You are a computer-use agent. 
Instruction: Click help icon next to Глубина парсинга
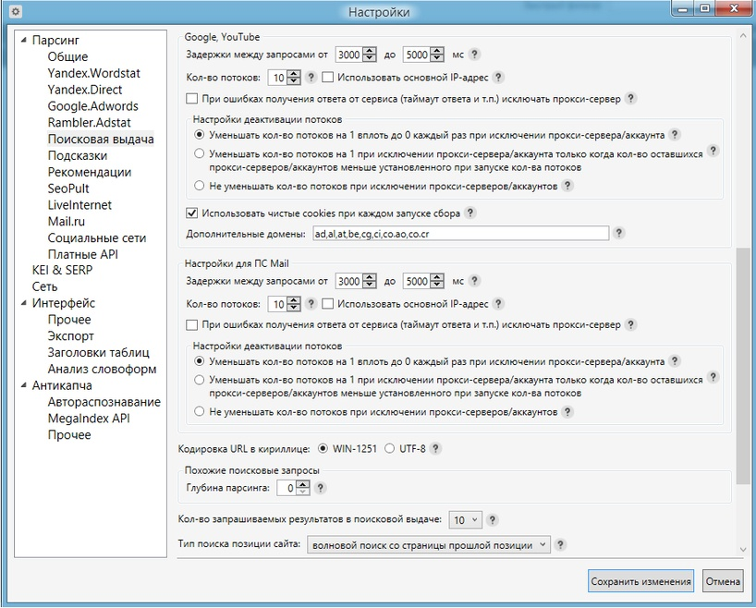(320, 488)
